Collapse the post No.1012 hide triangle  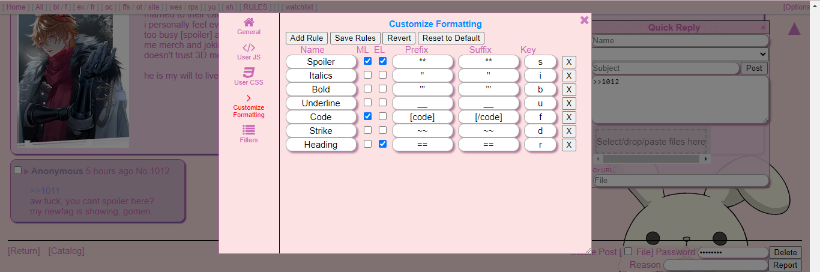[x=26, y=172]
